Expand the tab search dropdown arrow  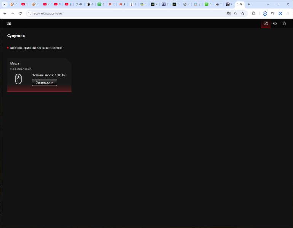(x=5, y=4)
